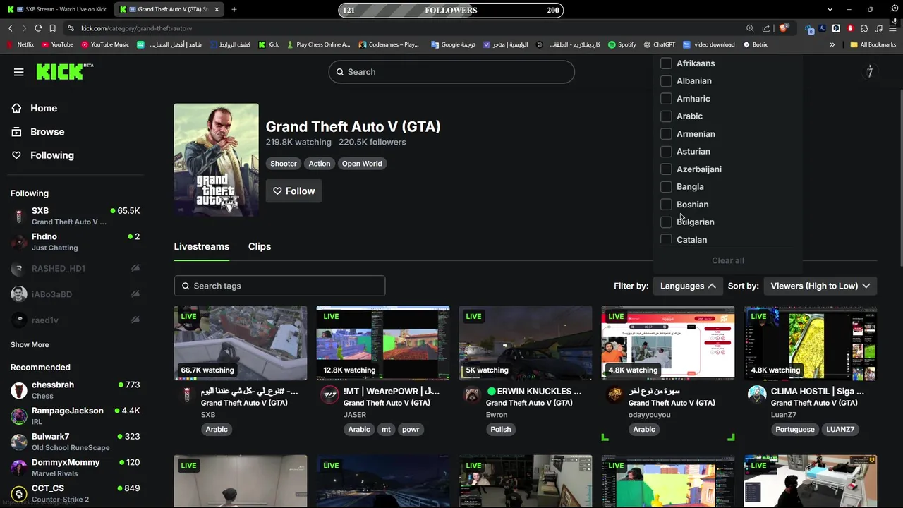Image resolution: width=903 pixels, height=508 pixels.
Task: Check the Bosnian language checkbox
Action: (666, 205)
